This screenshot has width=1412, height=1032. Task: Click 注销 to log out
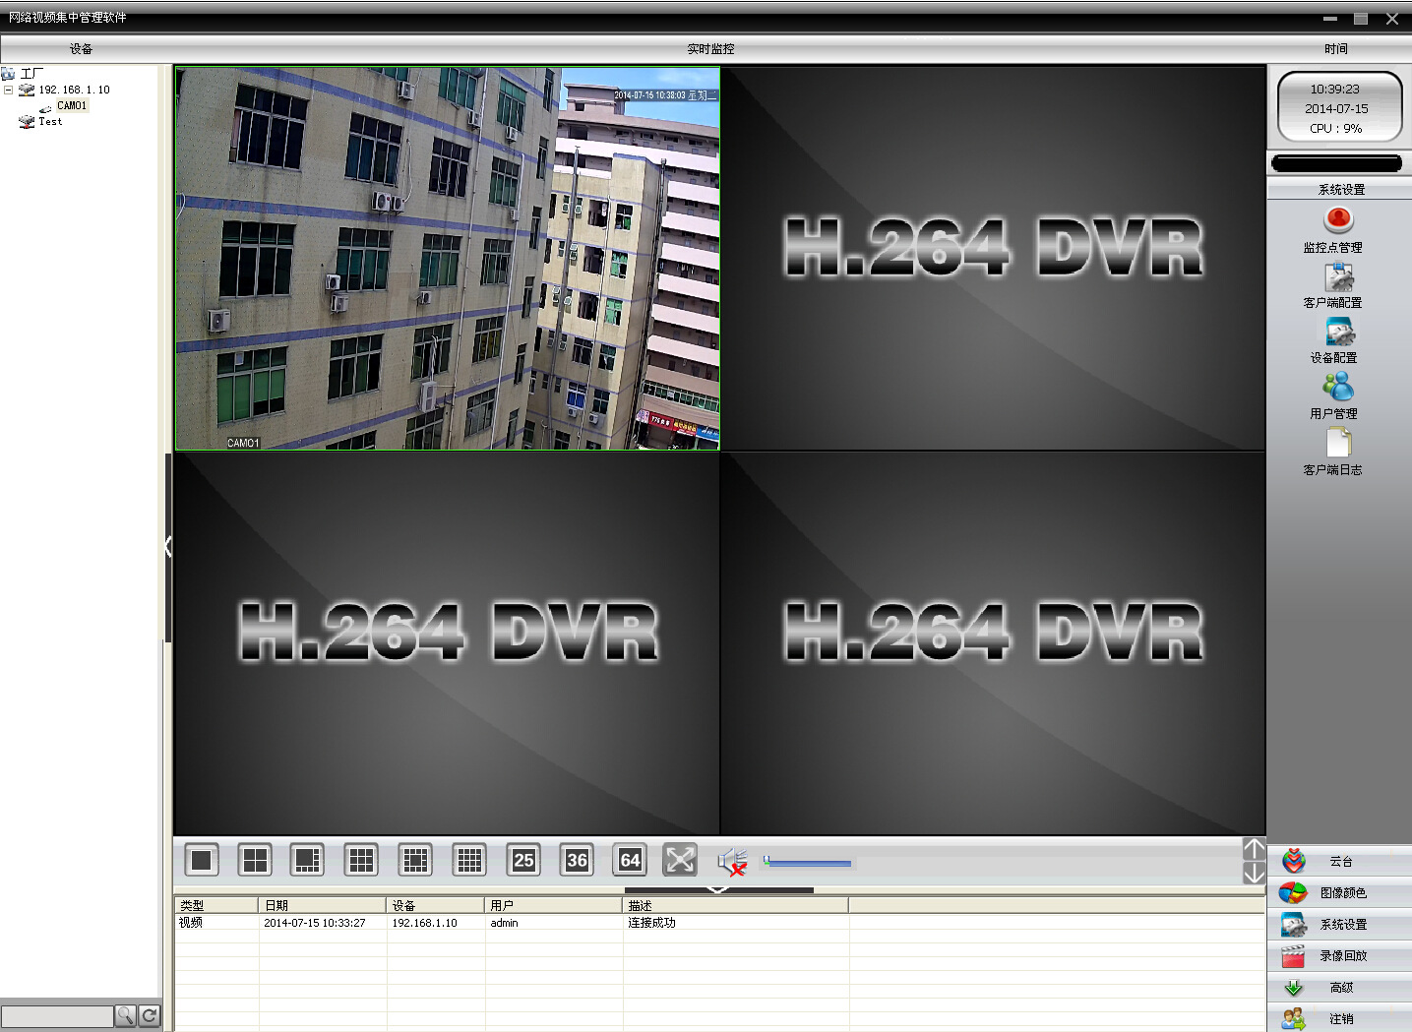[1340, 1018]
